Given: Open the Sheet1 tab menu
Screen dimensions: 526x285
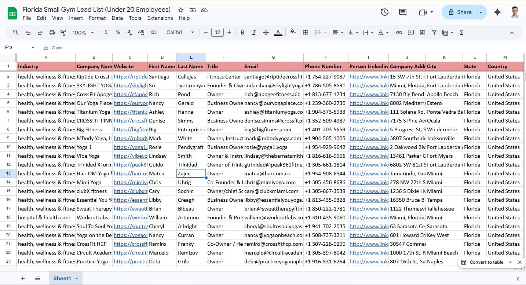Looking at the screenshot, I should point(77,278).
